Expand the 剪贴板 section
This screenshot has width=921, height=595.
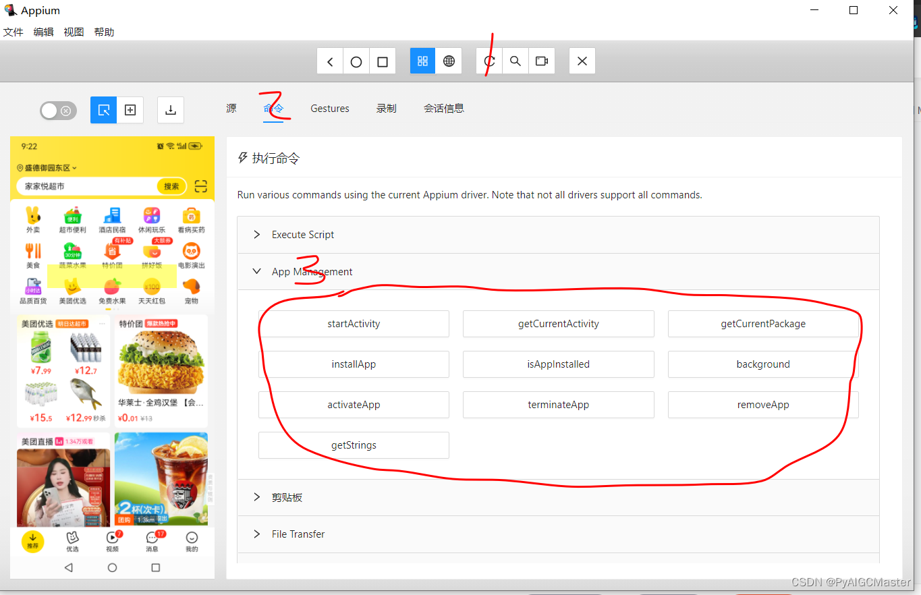[x=558, y=497]
